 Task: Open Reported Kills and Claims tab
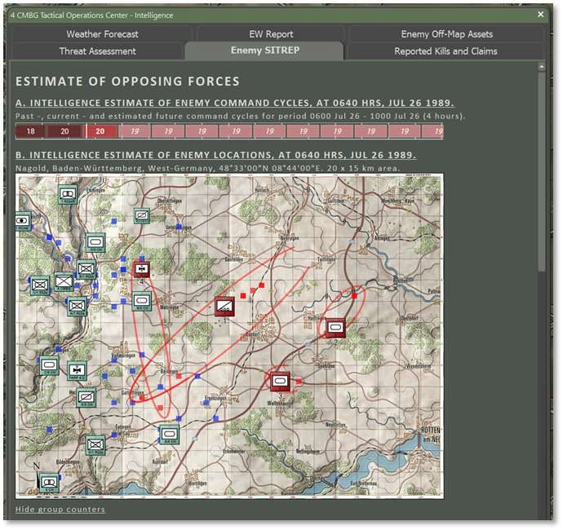click(446, 51)
